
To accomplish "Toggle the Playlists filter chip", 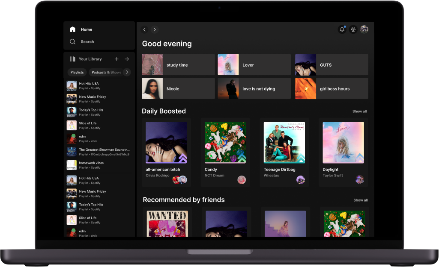I will [x=77, y=72].
